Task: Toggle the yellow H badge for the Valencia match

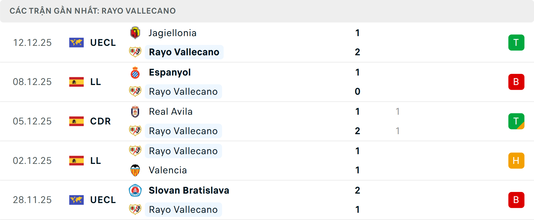Action: coord(516,161)
